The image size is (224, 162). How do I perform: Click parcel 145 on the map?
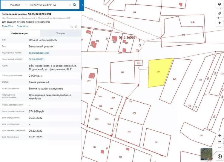pyautogui.click(x=120, y=157)
